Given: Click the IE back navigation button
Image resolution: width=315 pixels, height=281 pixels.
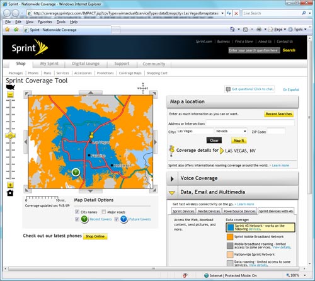Looking at the screenshot, I should (7, 13).
